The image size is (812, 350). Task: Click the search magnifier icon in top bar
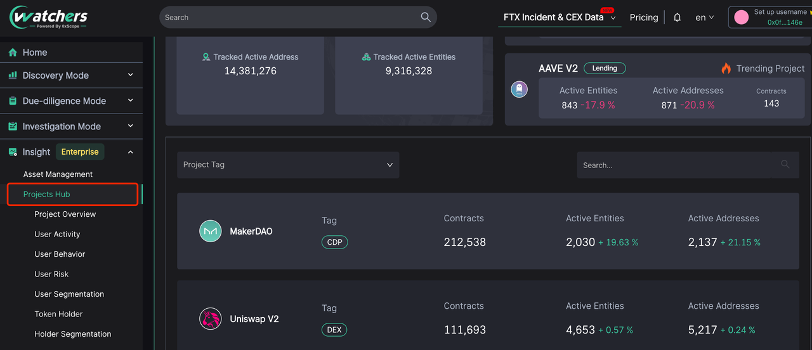[x=426, y=17]
